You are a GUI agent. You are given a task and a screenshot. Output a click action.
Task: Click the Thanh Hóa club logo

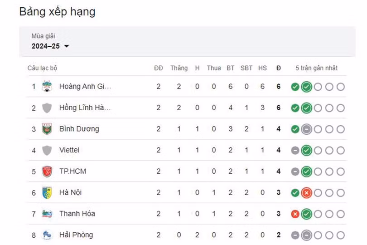click(x=47, y=214)
